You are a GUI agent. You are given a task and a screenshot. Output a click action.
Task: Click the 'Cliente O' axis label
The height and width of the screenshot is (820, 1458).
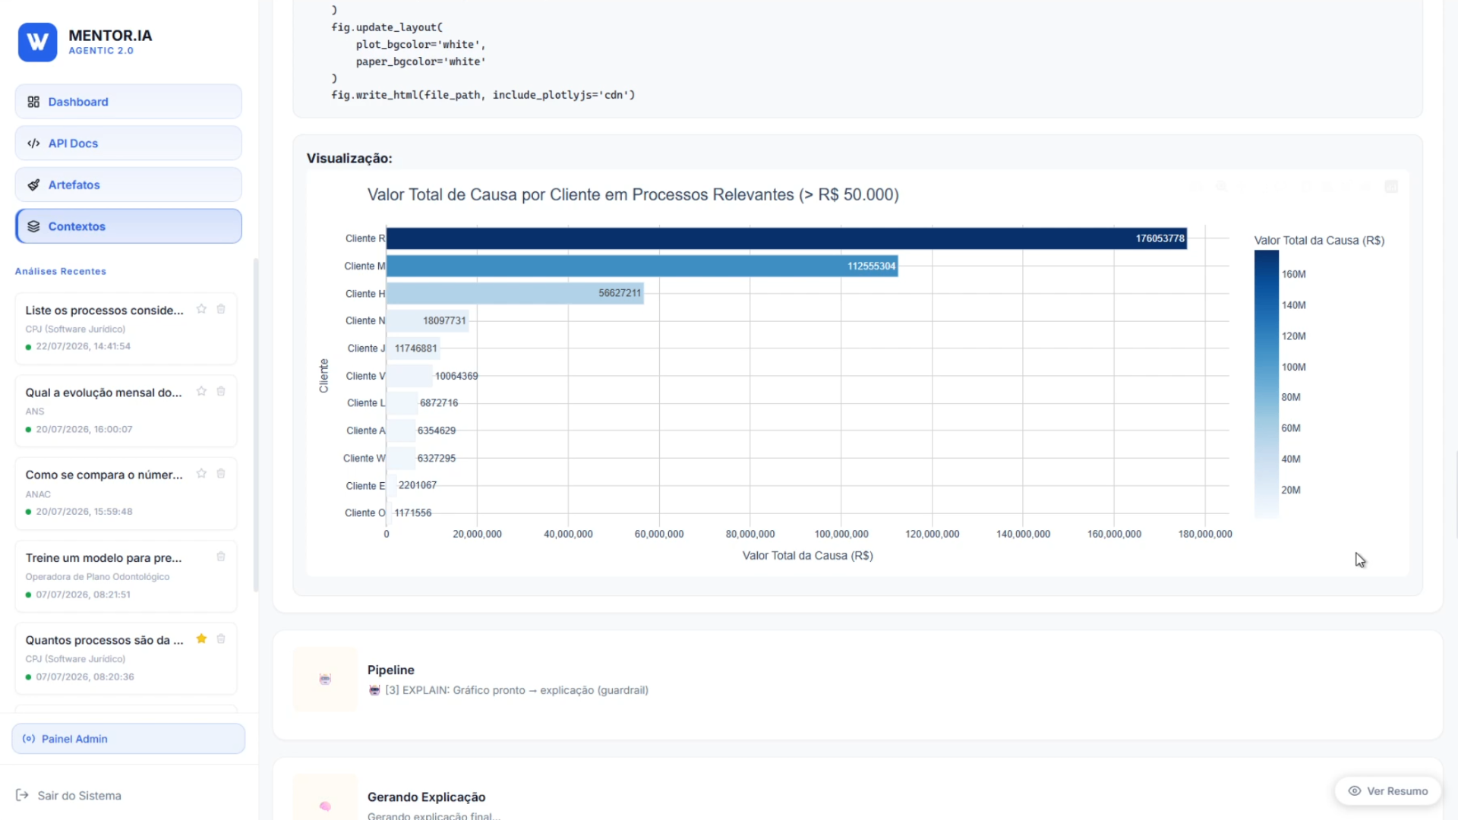click(x=365, y=513)
